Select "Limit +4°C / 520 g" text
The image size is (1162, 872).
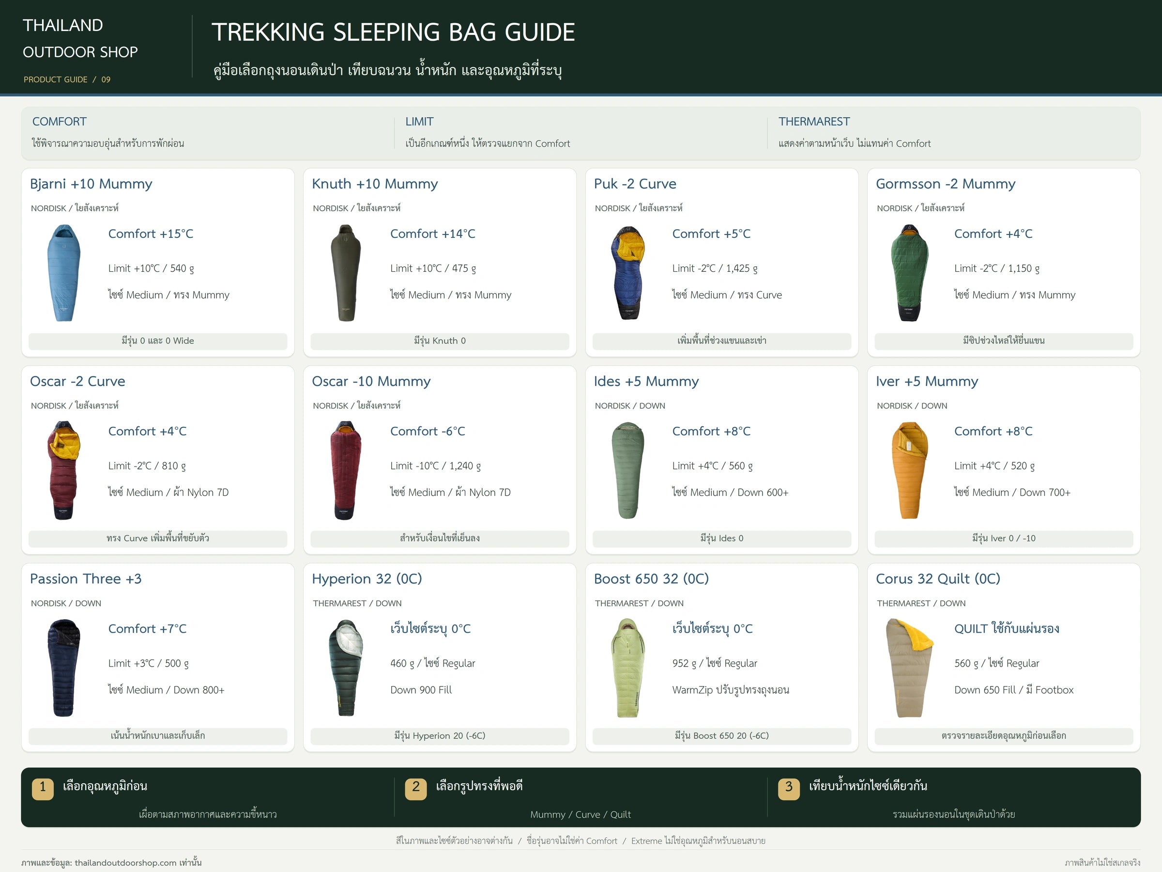tap(994, 466)
